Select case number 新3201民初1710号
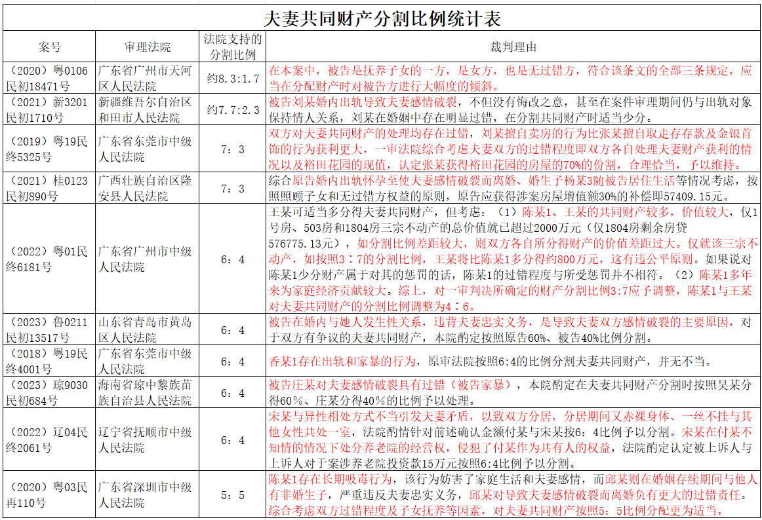762x520 pixels. tap(49, 110)
